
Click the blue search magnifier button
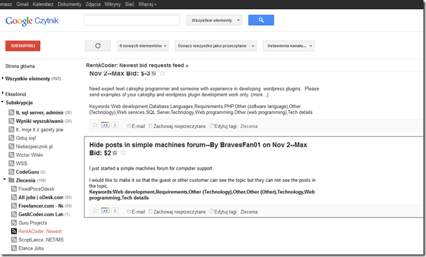click(261, 20)
